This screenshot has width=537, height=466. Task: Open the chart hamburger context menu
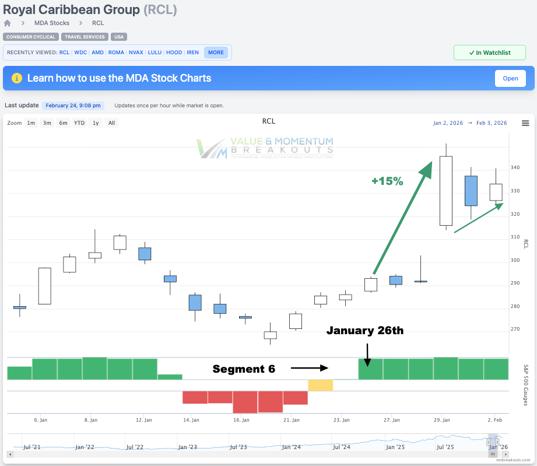point(525,123)
